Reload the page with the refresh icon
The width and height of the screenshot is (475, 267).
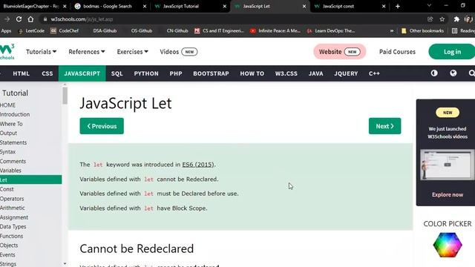19,19
